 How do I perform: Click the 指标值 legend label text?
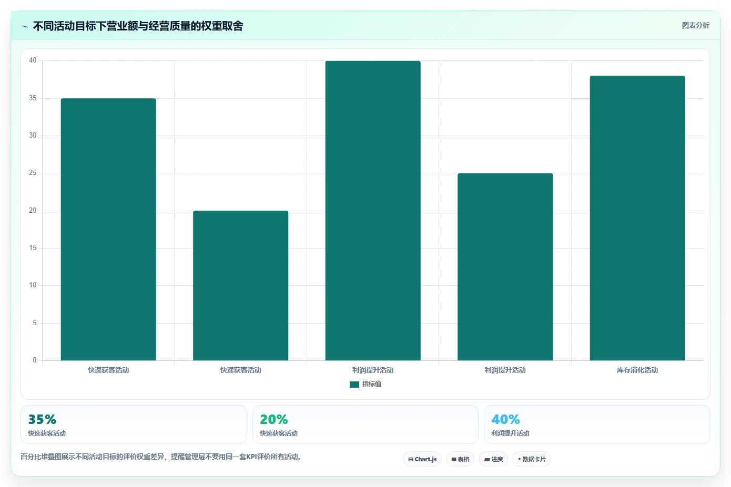pos(372,384)
